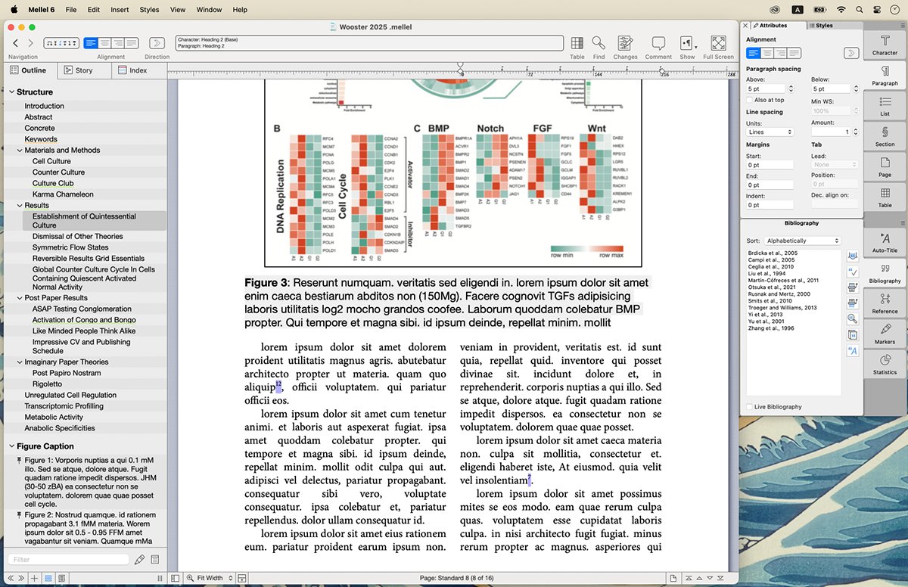This screenshot has height=587, width=908.
Task: Open the List palette tab
Action: pyautogui.click(x=885, y=105)
